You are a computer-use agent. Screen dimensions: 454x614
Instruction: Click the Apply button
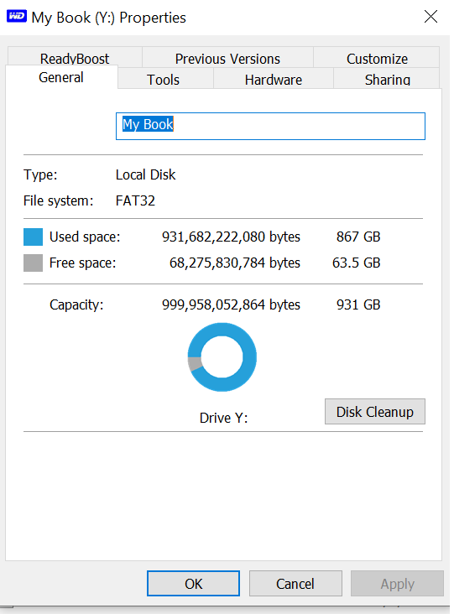397,584
